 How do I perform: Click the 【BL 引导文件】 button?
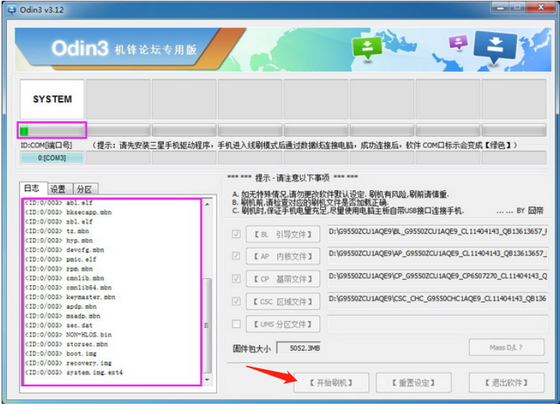coord(283,234)
